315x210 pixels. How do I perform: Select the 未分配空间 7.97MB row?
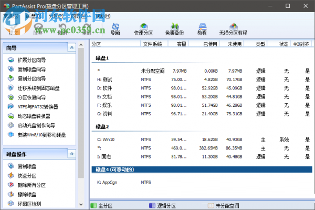(202, 71)
